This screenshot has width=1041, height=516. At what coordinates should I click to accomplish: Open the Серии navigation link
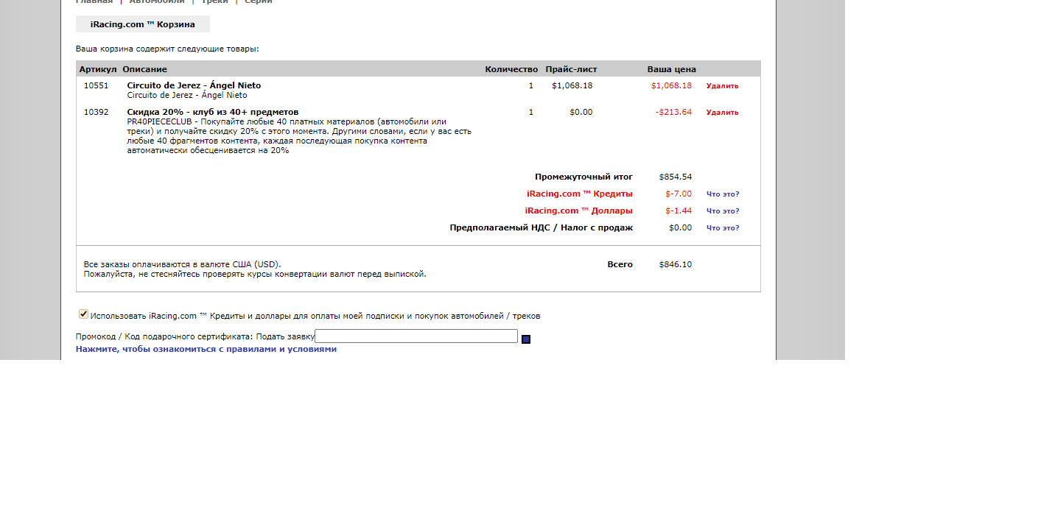point(258,1)
